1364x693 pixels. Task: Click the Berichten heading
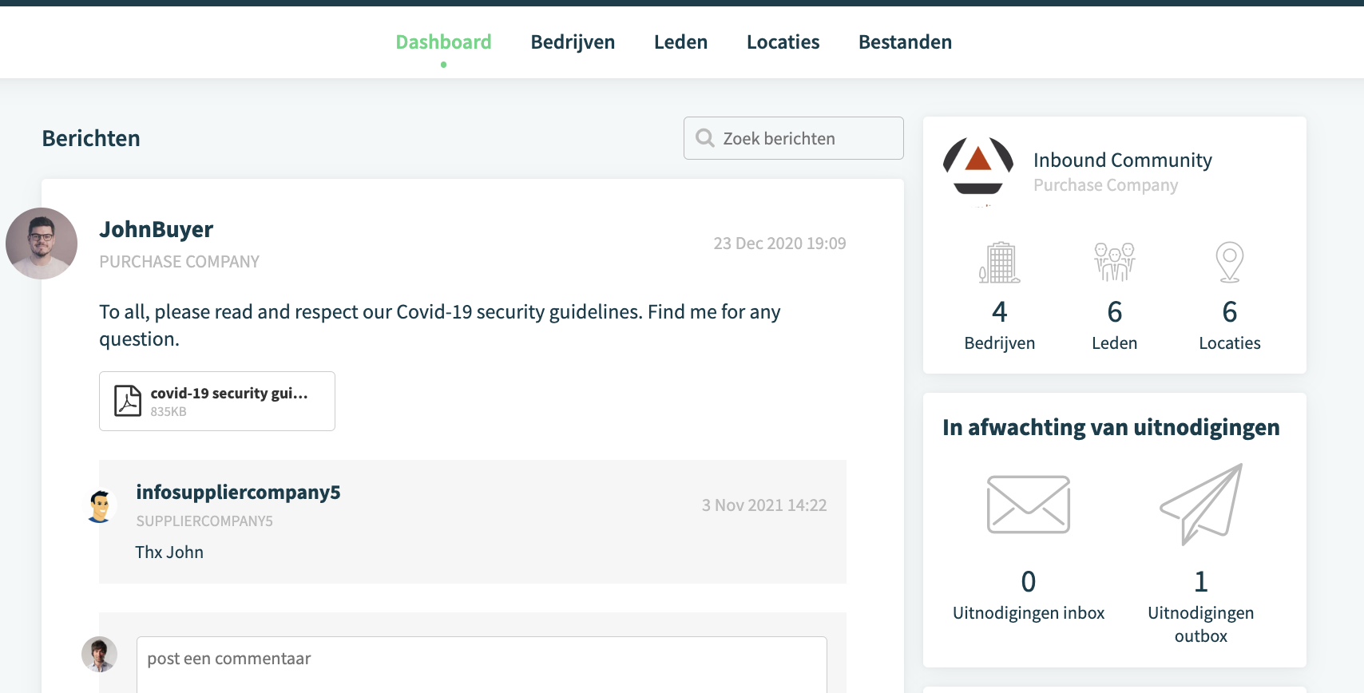click(91, 138)
